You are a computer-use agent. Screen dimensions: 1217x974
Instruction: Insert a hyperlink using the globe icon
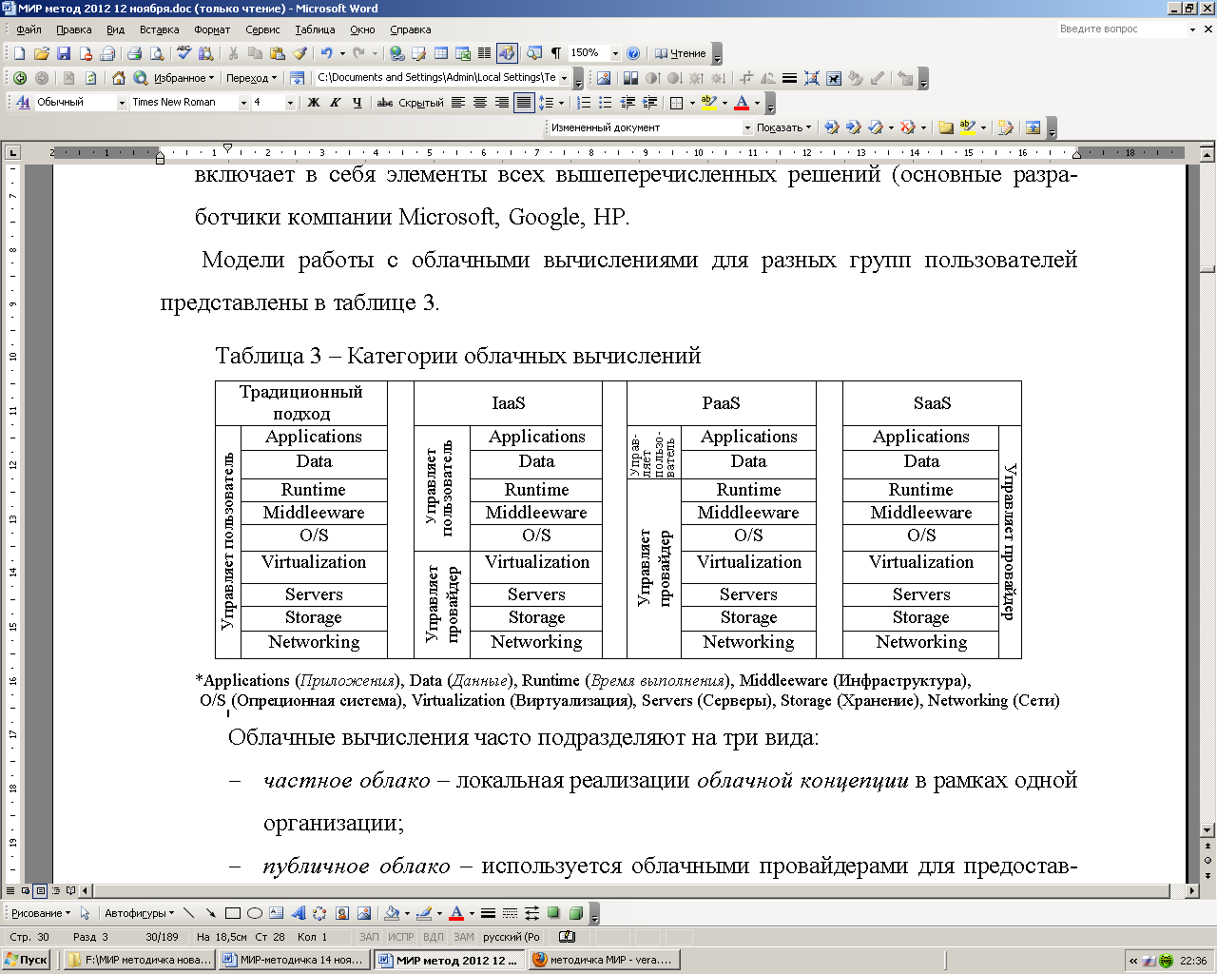397,54
